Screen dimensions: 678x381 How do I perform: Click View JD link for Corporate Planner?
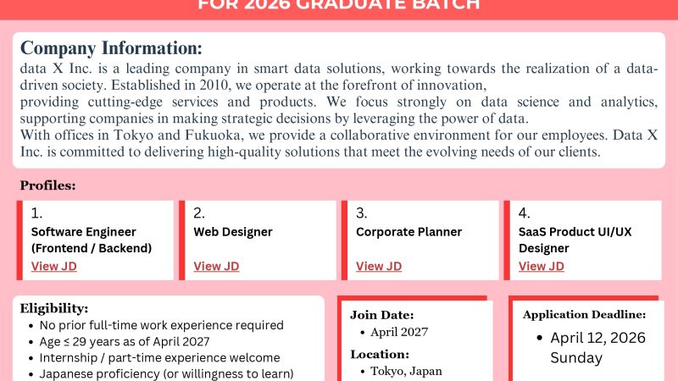click(379, 266)
